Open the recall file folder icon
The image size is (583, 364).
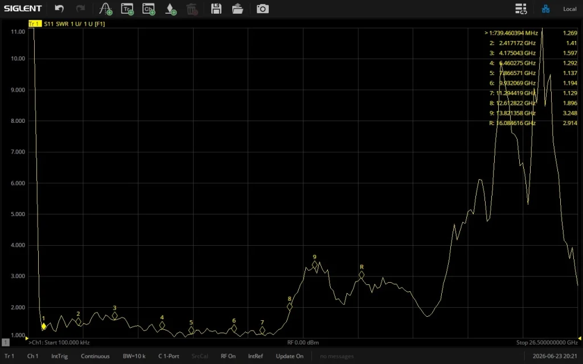237,9
